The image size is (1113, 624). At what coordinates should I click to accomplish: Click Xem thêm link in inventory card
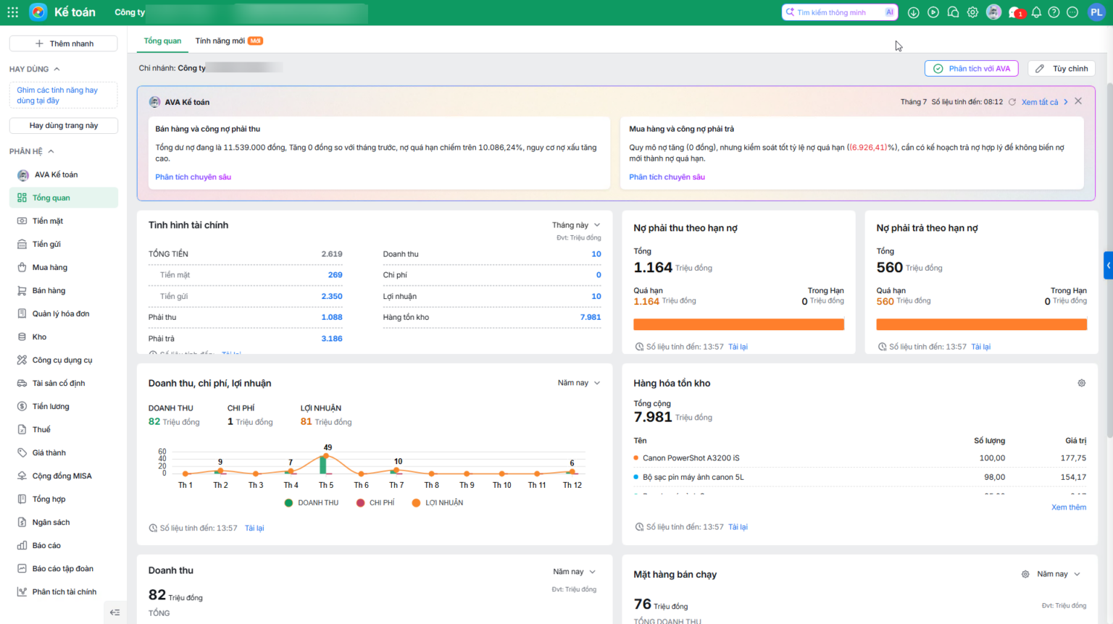click(1069, 507)
